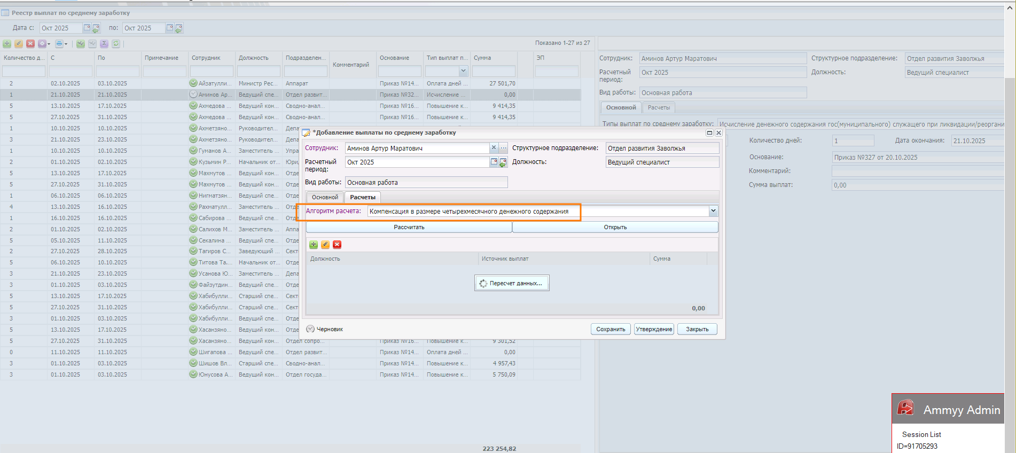Click 'Session List' in Ammyy Admin
This screenshot has height=453, width=1016.
coord(921,434)
